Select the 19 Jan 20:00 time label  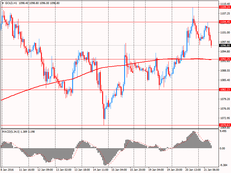[174, 170]
